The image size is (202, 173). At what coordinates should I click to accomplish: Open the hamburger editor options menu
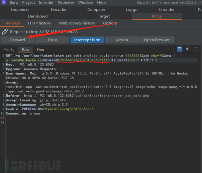[x=196, y=49]
